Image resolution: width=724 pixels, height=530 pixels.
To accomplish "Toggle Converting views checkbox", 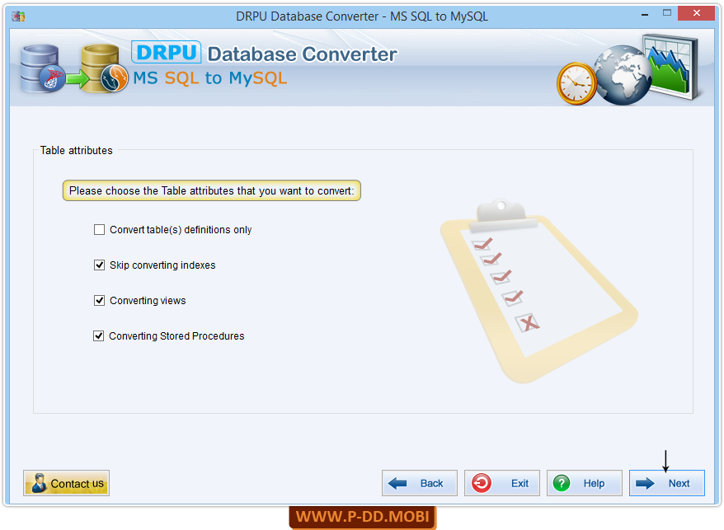I will (x=99, y=301).
